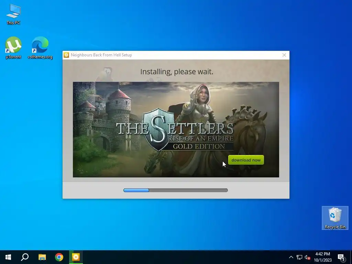Click the "Neighbours Back From Hell Setup" title text
Screen dimensions: 352x264
click(x=101, y=55)
